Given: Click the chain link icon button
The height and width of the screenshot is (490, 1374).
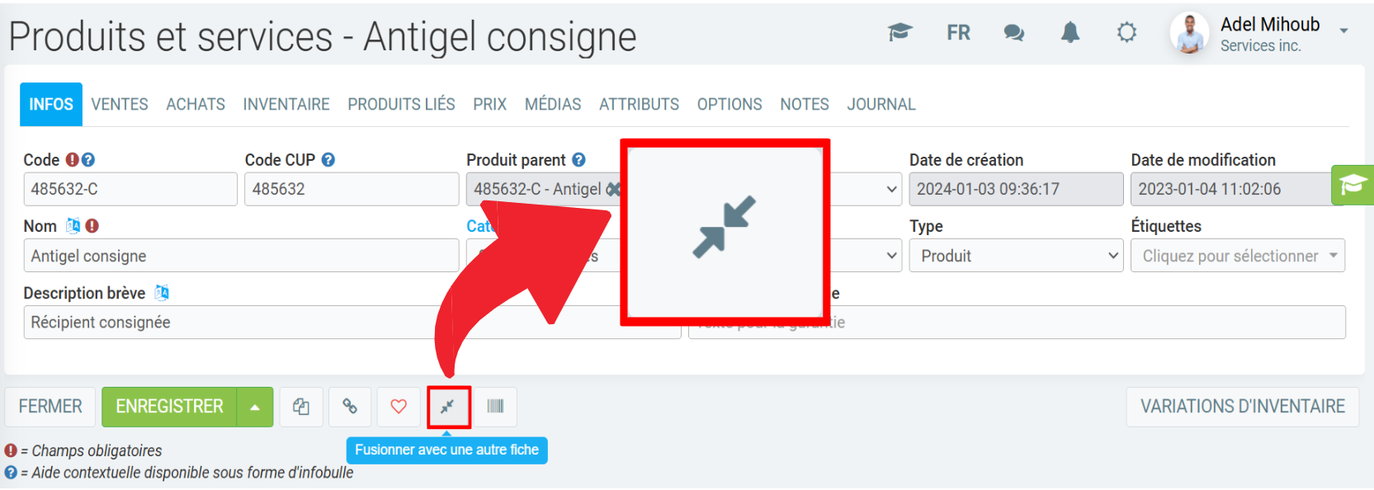Looking at the screenshot, I should pyautogui.click(x=350, y=407).
